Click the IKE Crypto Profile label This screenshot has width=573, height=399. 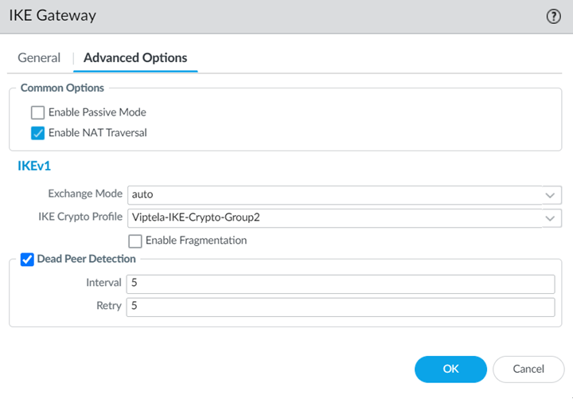[x=80, y=217]
